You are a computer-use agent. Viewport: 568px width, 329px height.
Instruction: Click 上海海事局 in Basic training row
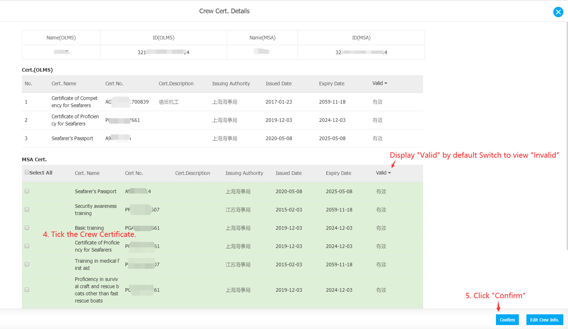point(238,228)
